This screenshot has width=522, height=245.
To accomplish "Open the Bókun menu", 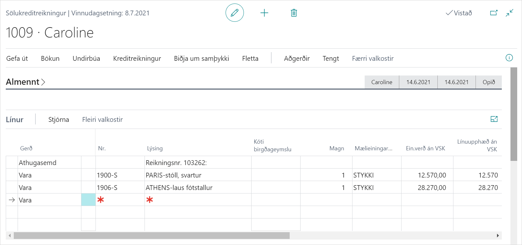I will point(50,59).
